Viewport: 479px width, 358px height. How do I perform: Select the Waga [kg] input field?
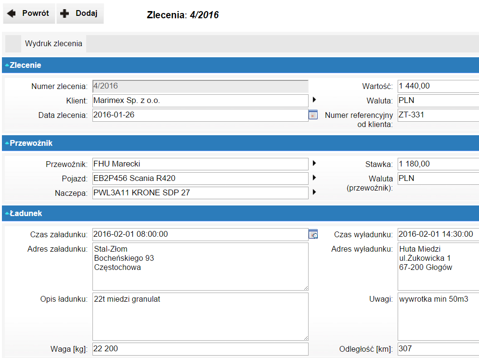[200, 349]
